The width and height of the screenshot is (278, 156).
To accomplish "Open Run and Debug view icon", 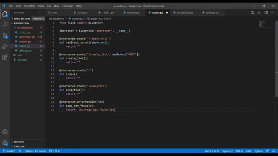I will tap(5, 46).
